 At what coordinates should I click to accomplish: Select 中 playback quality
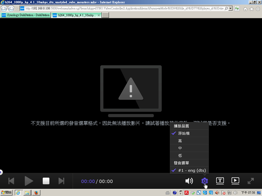click(x=190, y=148)
